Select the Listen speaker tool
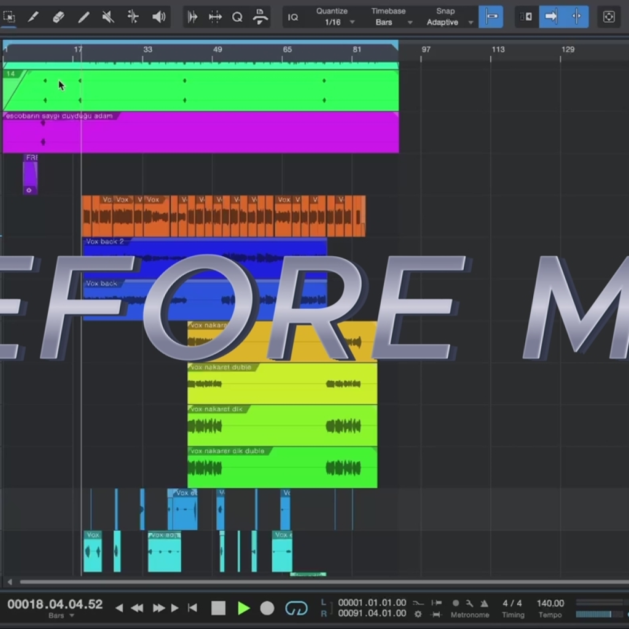This screenshot has height=629, width=629. tap(159, 17)
